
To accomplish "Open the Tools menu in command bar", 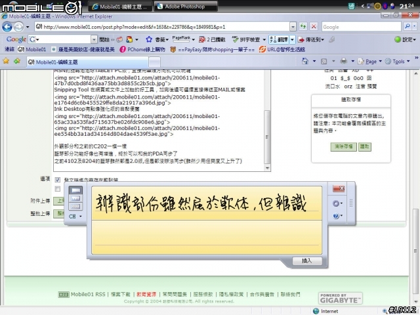I will click(x=398, y=61).
